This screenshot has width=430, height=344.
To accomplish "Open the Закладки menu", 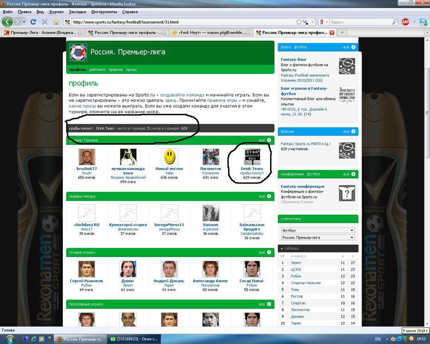I will (x=77, y=12).
